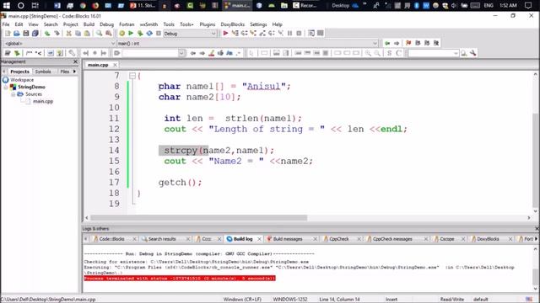Open the Plugins menu
Image resolution: width=540 pixels, height=303 pixels.
click(208, 24)
